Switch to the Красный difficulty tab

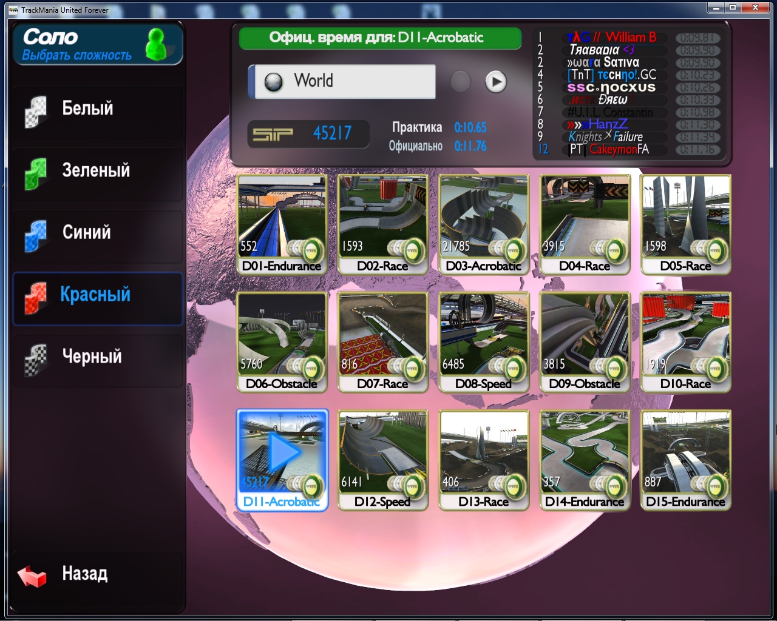tap(97, 295)
